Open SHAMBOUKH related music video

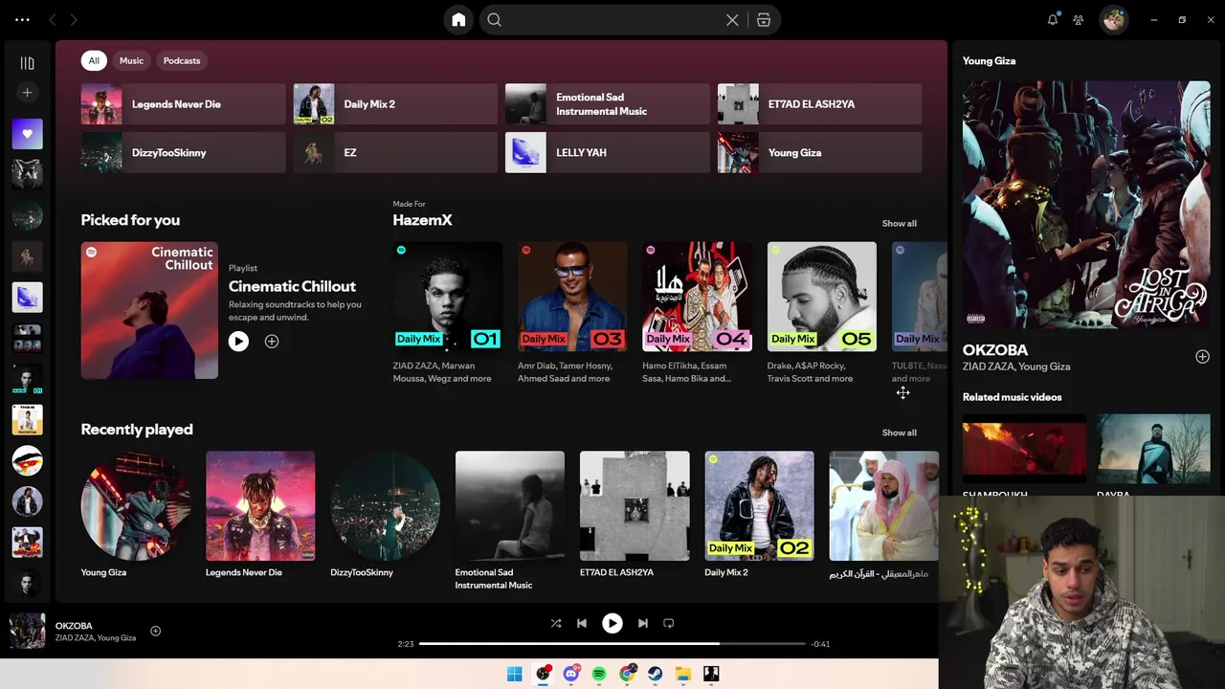coord(1024,456)
